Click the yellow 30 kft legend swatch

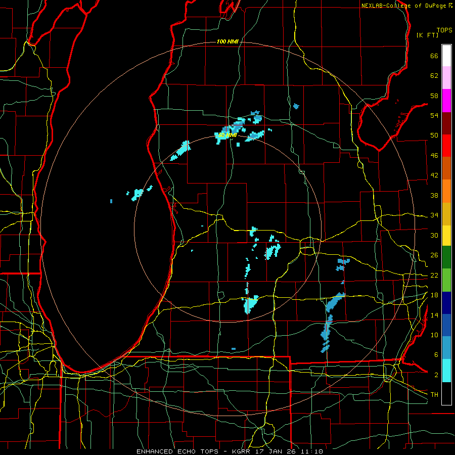tap(446, 236)
